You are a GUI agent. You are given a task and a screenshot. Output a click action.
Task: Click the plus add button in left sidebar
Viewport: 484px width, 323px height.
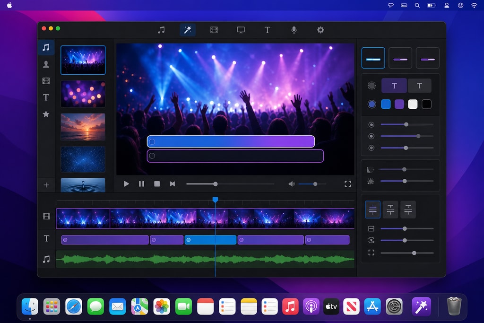click(x=46, y=185)
